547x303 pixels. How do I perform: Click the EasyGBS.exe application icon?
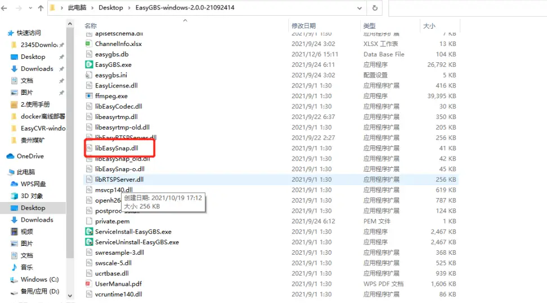coord(89,65)
